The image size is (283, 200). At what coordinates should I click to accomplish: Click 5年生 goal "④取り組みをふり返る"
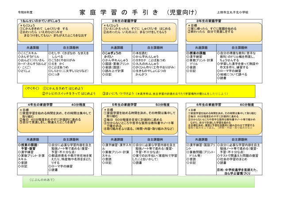point(139,129)
